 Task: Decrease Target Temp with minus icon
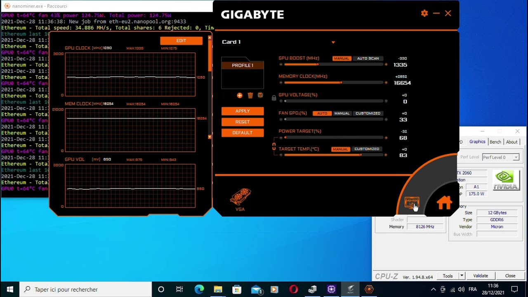281,155
